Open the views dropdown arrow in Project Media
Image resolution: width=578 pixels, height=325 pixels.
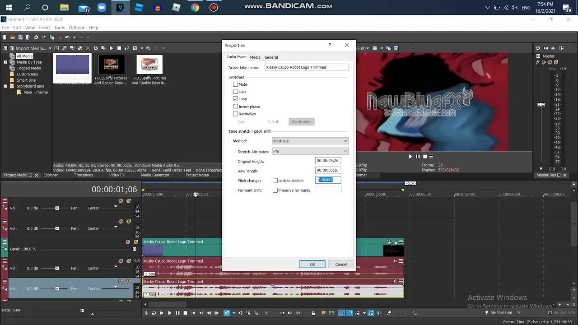coord(142,48)
